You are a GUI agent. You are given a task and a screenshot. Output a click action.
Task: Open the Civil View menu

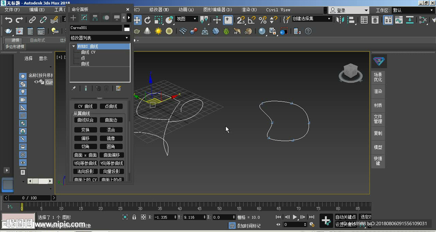click(x=278, y=10)
